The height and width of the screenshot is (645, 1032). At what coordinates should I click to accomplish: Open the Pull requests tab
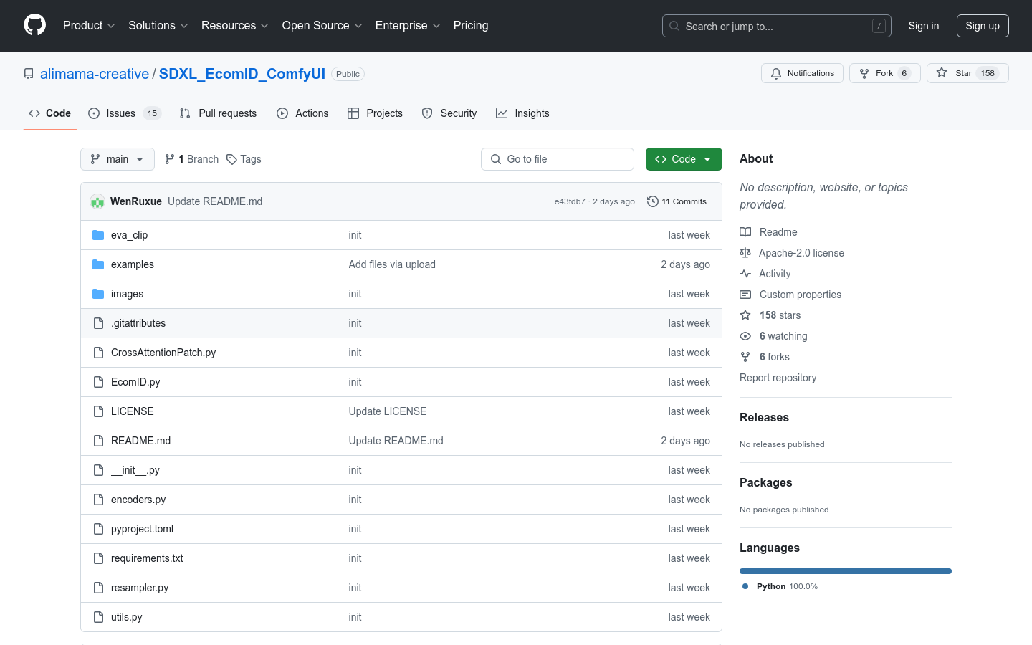pyautogui.click(x=218, y=113)
